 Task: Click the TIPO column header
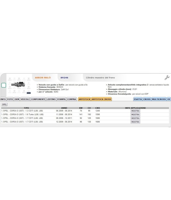(x=26, y=108)
